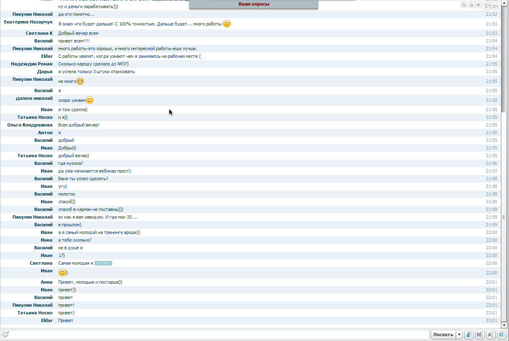
Task: Click message 'Привет, молодые и постарше))'
Action: (x=90, y=282)
